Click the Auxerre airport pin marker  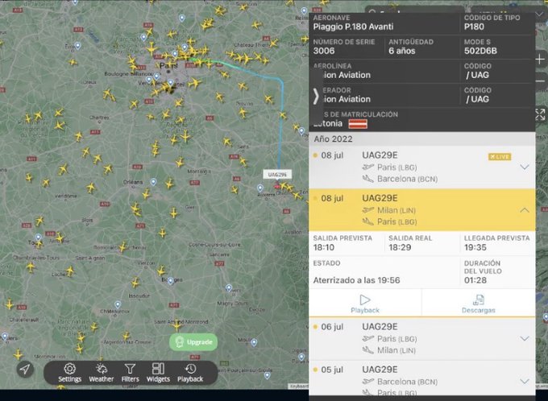(x=260, y=188)
